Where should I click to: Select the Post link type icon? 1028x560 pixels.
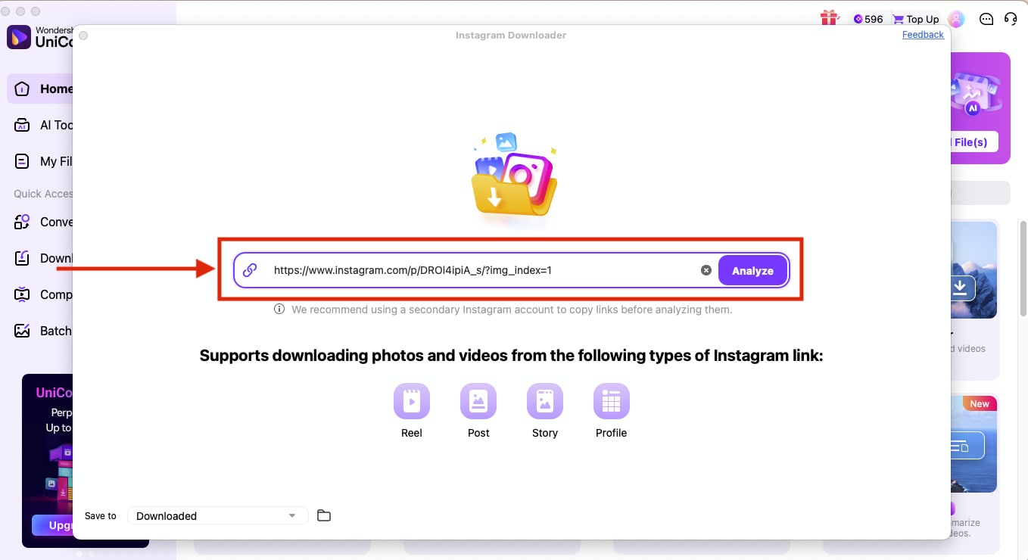(x=478, y=402)
